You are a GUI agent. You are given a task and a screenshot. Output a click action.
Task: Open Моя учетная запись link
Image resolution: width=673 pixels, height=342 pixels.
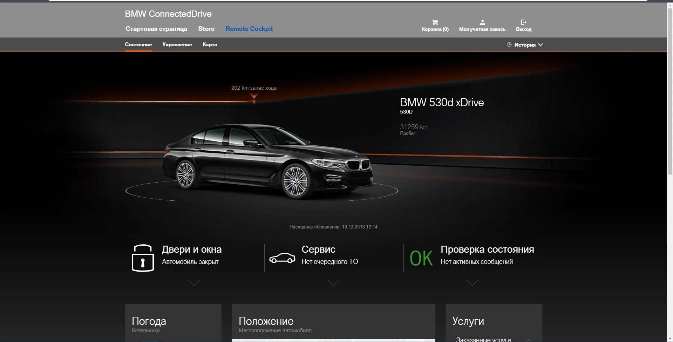click(x=482, y=29)
